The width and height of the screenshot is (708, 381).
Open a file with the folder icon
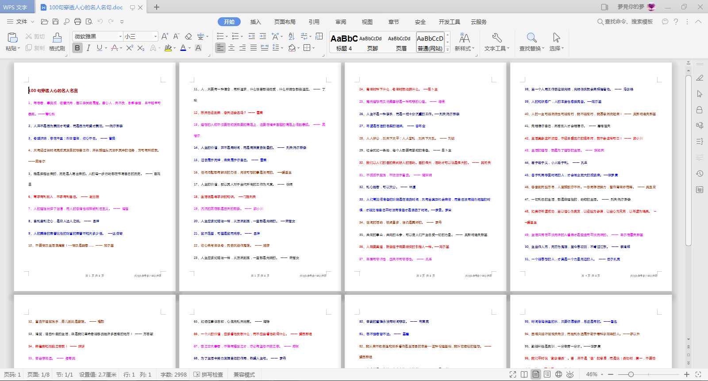pyautogui.click(x=44, y=21)
